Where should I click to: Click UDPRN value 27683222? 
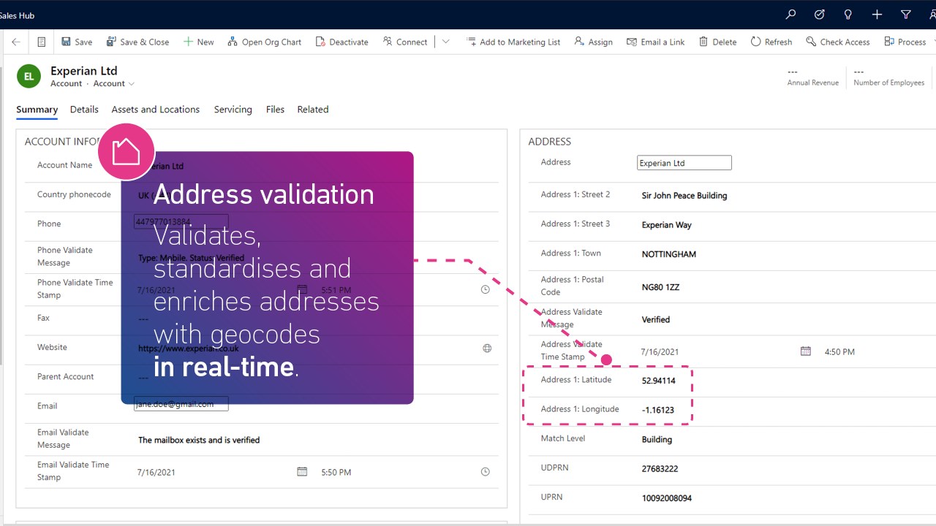point(660,468)
